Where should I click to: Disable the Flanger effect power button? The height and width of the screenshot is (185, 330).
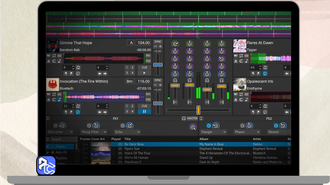(x=209, y=126)
